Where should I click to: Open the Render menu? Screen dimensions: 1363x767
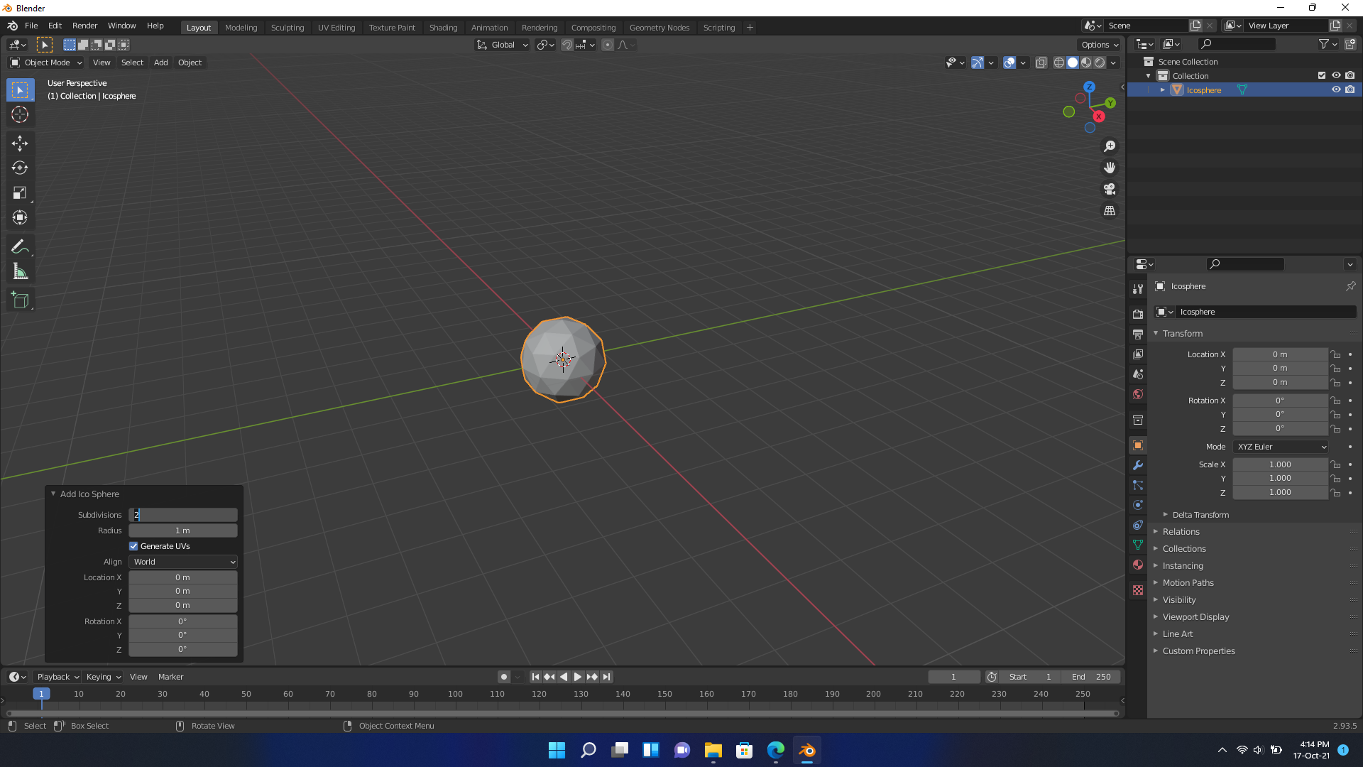point(84,26)
